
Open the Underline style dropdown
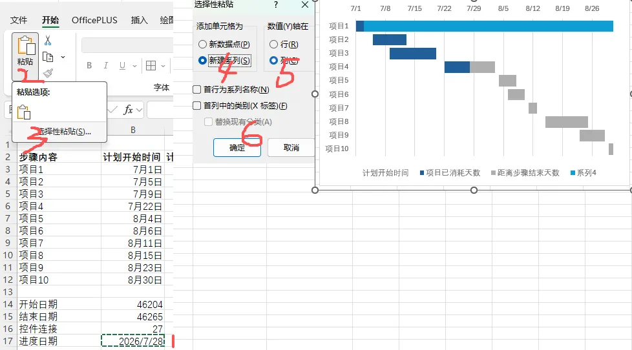tap(134, 66)
